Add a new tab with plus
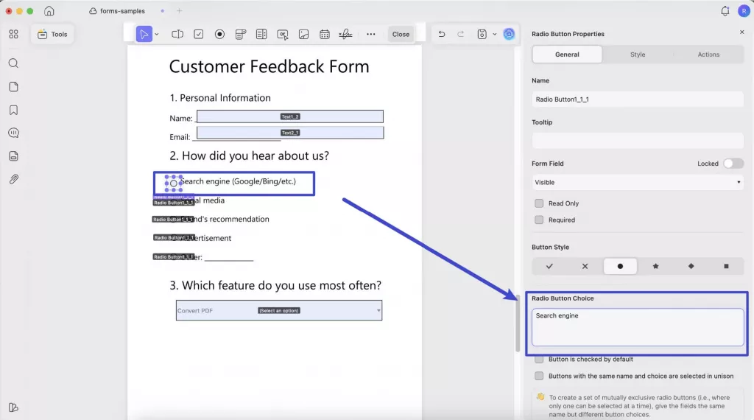The image size is (754, 420). (x=180, y=11)
